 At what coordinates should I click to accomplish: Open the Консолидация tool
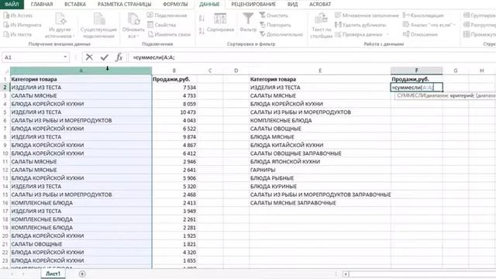423,15
